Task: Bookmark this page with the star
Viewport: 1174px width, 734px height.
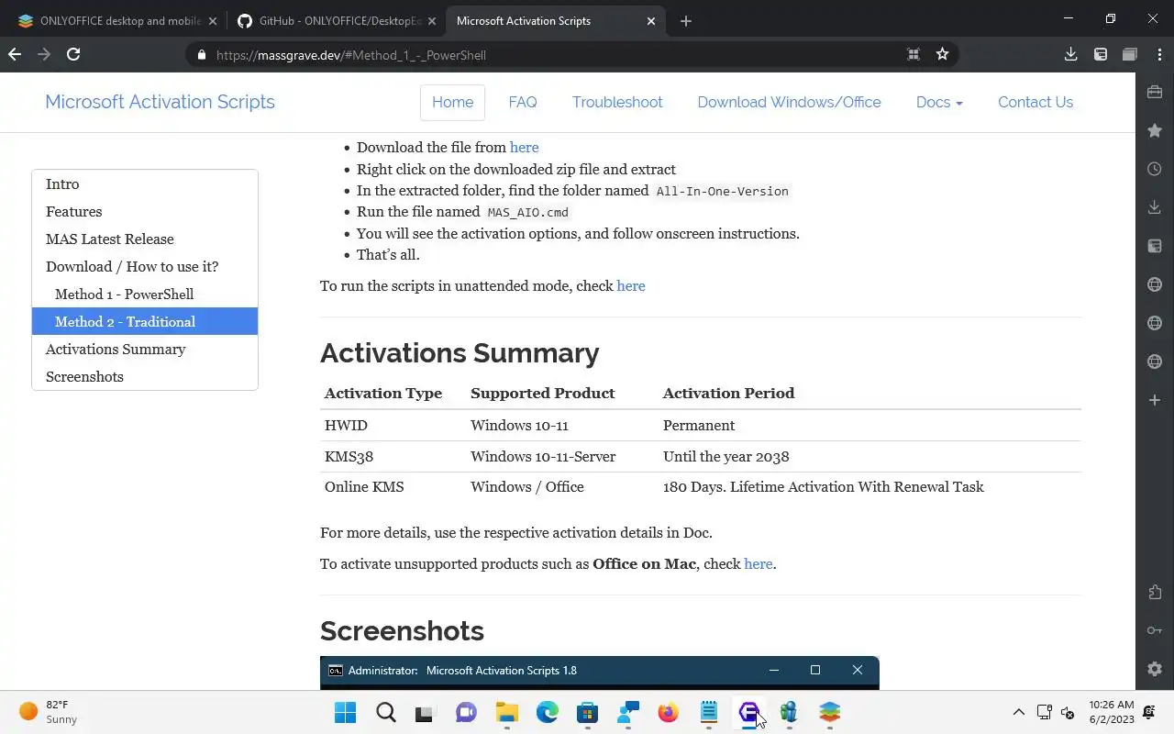Action: [942, 54]
